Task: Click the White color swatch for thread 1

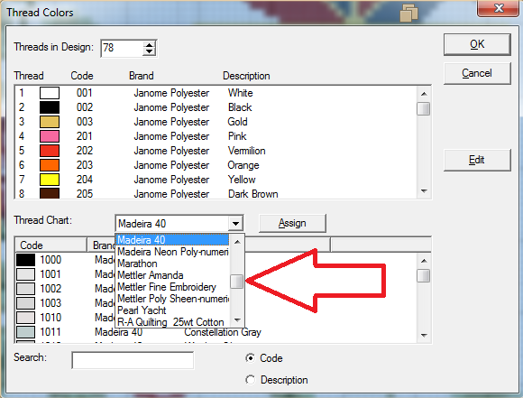Action: click(x=50, y=93)
